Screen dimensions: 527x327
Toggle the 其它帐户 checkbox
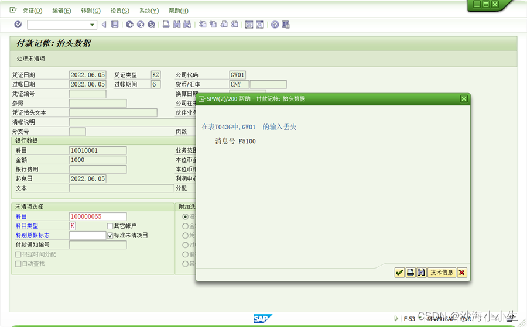coord(110,226)
